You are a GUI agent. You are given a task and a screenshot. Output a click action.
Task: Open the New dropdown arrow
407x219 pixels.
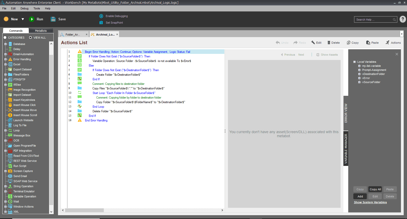click(23, 19)
